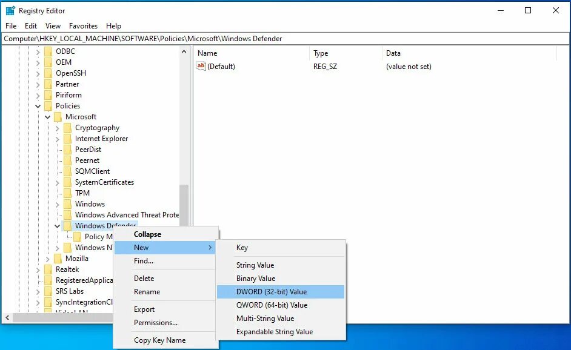The height and width of the screenshot is (350, 571).
Task: Expand the SRS Labs tree node
Action: pos(38,292)
